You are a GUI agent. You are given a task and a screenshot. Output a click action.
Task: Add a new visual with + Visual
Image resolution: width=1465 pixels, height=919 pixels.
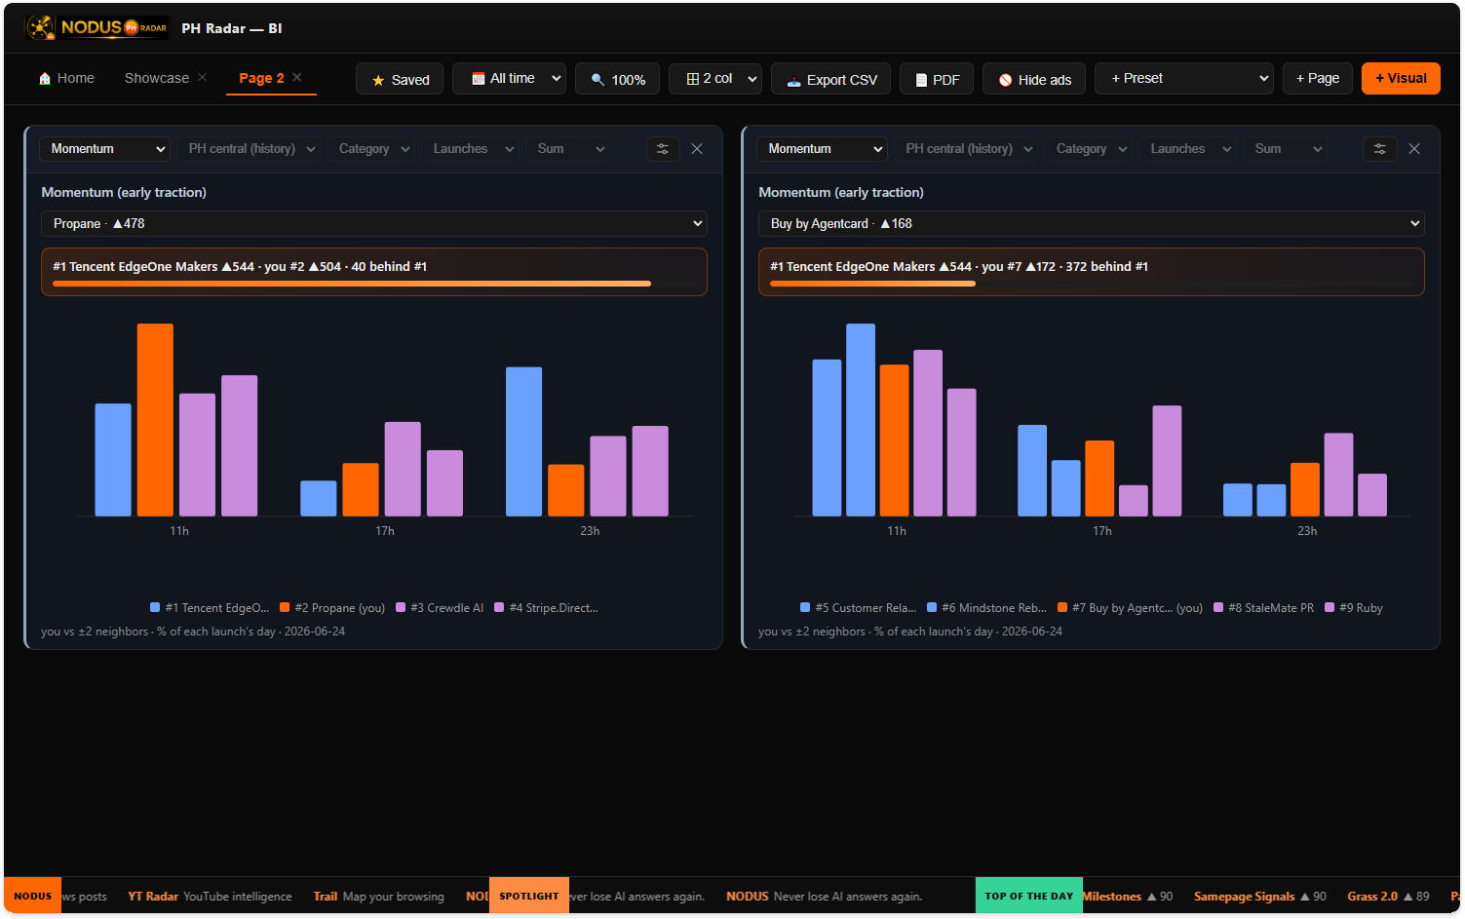(1401, 78)
